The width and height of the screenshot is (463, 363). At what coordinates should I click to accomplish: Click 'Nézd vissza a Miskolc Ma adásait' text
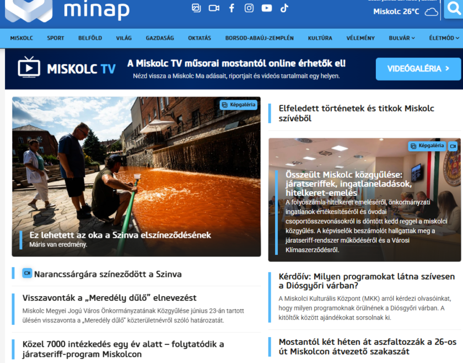tap(236, 76)
